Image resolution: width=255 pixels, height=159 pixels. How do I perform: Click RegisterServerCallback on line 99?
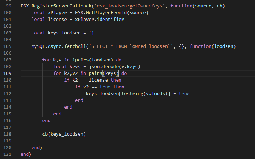(61, 6)
